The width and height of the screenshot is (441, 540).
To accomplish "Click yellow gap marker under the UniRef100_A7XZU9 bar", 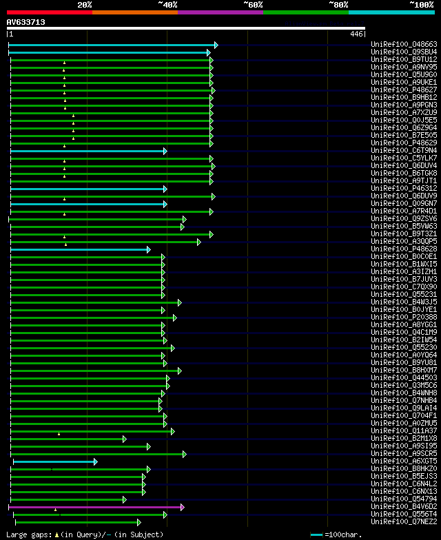I will coord(73,116).
